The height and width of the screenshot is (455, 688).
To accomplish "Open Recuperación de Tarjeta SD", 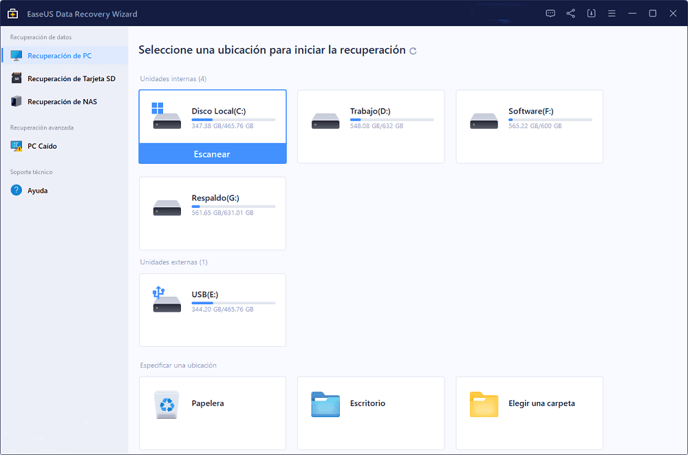I will (65, 78).
